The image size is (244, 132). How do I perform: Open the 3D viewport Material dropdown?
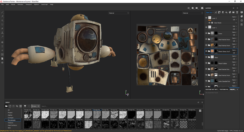(118, 13)
